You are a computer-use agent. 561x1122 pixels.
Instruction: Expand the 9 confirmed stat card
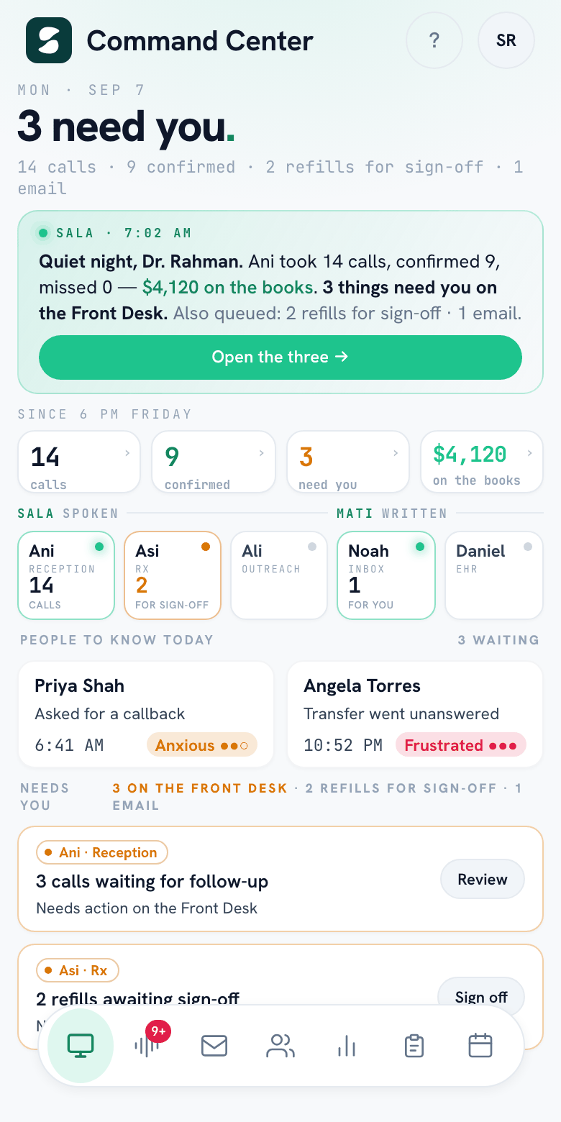click(x=214, y=462)
